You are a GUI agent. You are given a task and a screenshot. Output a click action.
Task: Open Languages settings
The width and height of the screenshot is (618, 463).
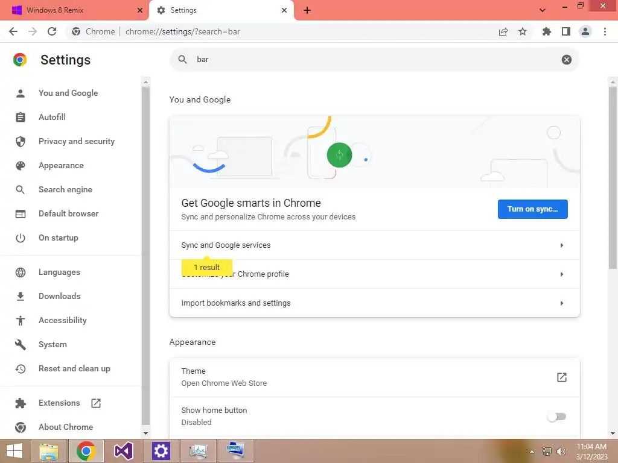coord(59,272)
